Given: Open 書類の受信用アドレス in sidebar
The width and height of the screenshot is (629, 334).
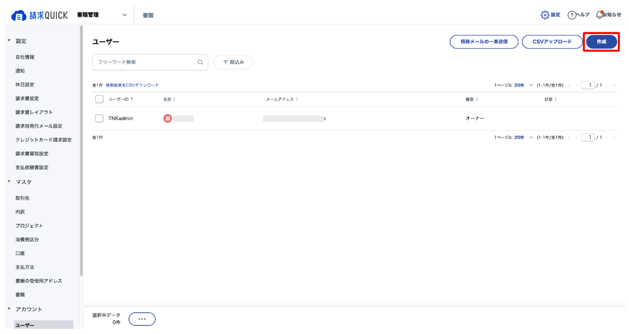Looking at the screenshot, I should coord(39,281).
